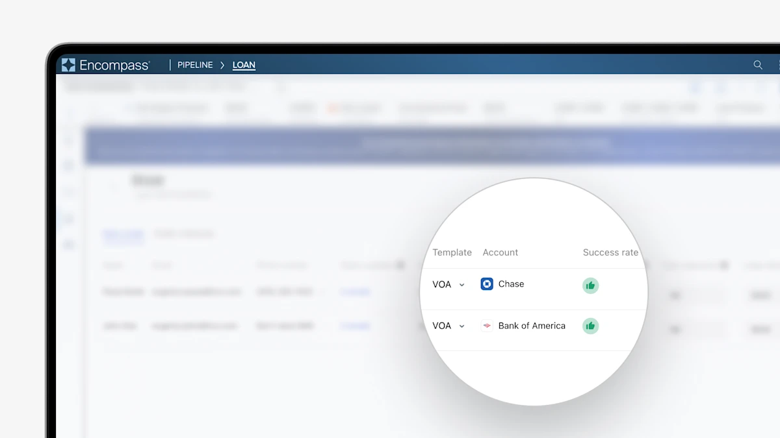Image resolution: width=780 pixels, height=438 pixels.
Task: Open the PIPELINE breadcrumb
Action: point(195,65)
